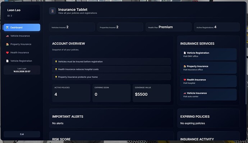This screenshot has height=143, width=248.
Task: Click the Insurance Activity heading
Action: tap(197, 139)
